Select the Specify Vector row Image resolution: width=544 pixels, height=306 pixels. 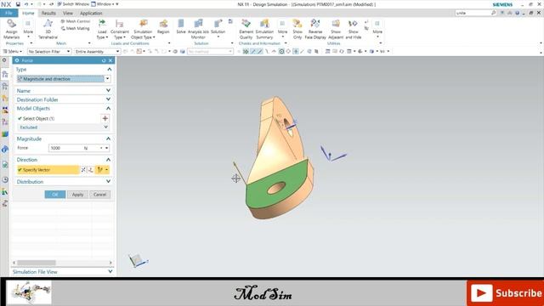coord(48,170)
